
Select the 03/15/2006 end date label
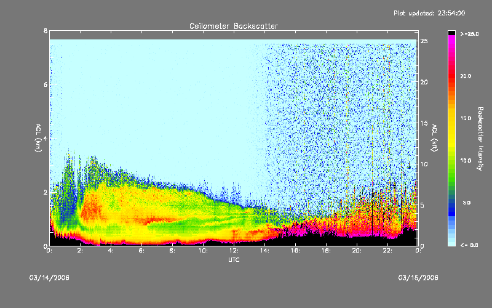tap(419, 278)
